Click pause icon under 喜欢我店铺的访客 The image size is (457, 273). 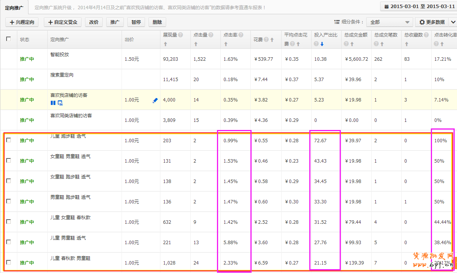[x=53, y=103]
